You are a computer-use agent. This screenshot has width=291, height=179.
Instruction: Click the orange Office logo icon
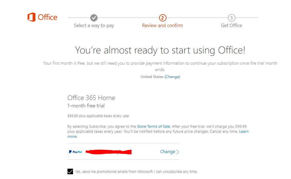[31, 17]
